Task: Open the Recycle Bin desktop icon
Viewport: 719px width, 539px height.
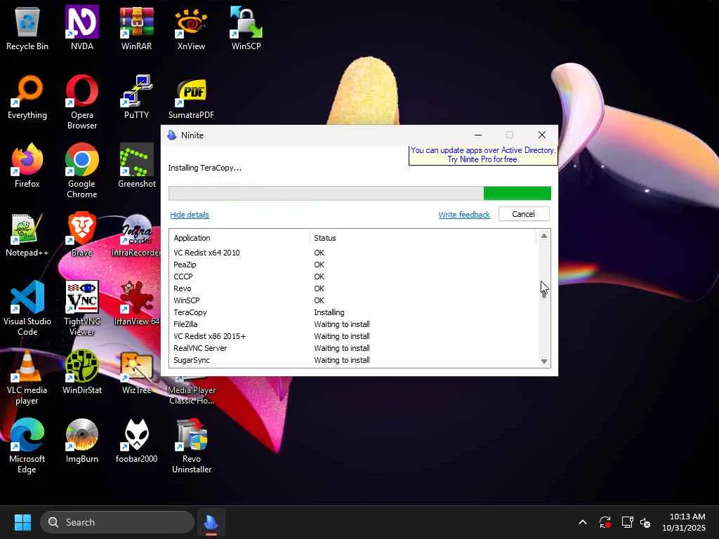Action: click(x=27, y=28)
